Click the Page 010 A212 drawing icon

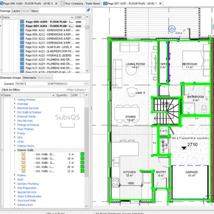[x=22, y=38]
